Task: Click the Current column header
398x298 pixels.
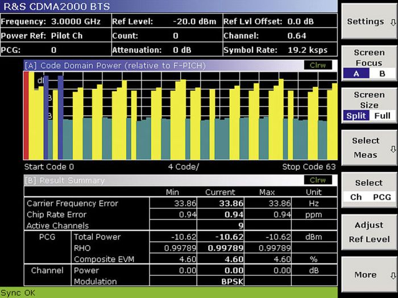Action: (220, 192)
